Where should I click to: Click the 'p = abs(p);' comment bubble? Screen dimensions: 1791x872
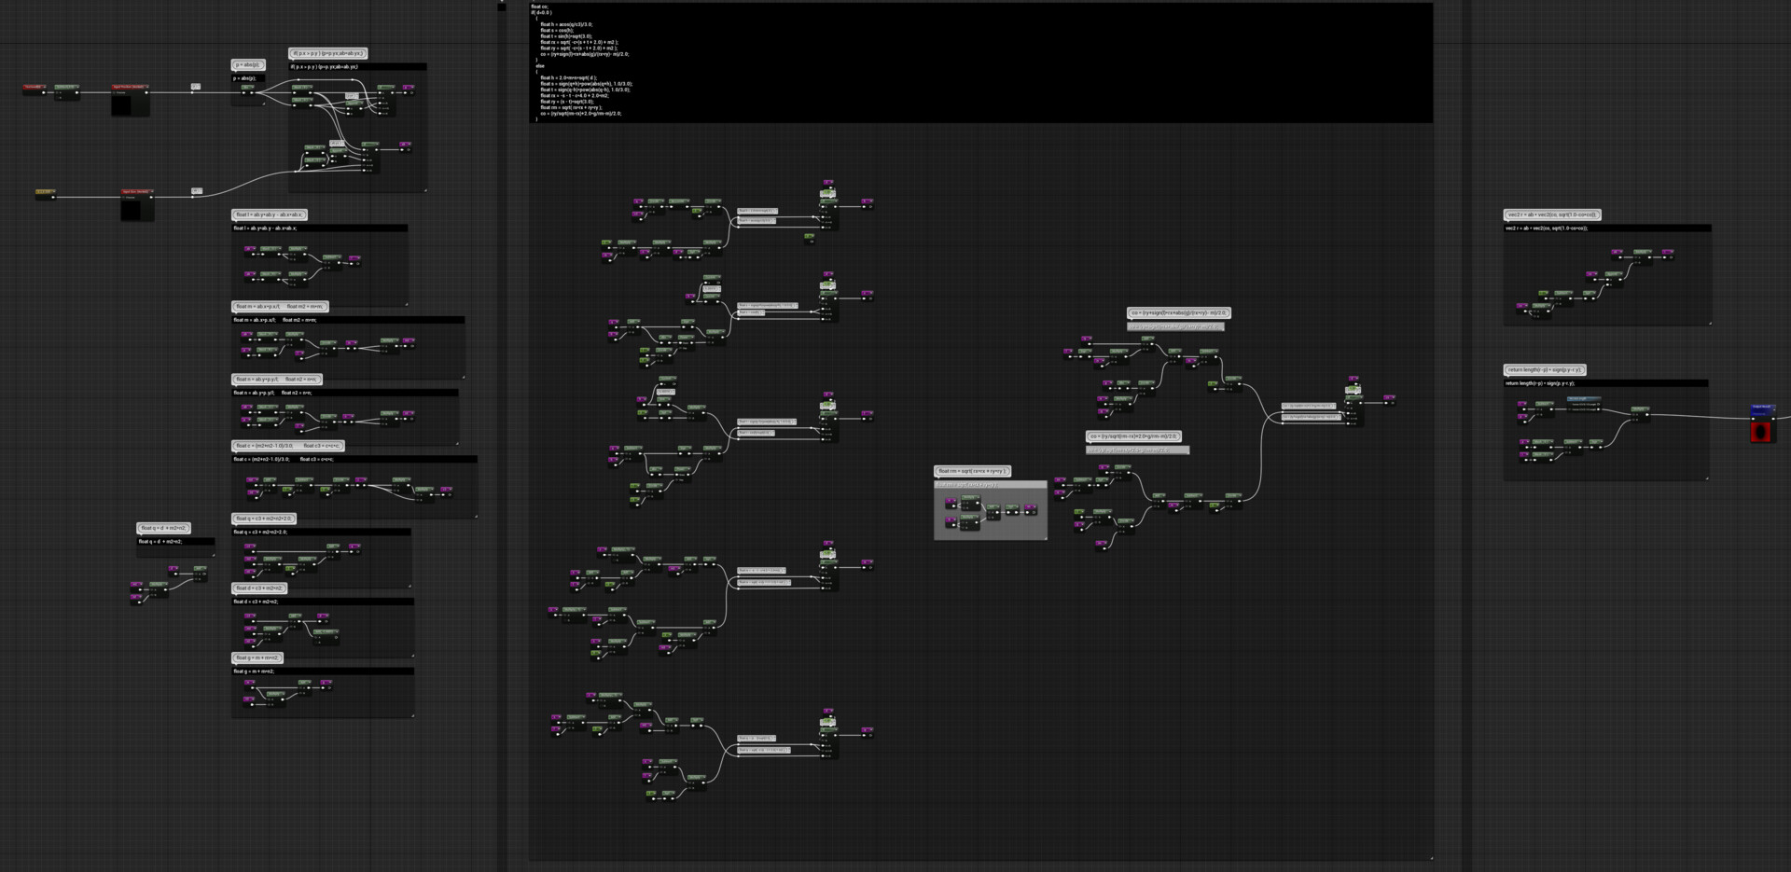246,65
